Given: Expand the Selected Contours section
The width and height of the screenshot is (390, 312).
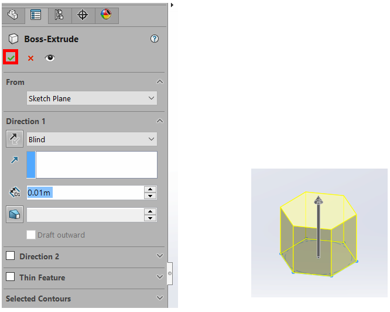Looking at the screenshot, I should coord(160,298).
